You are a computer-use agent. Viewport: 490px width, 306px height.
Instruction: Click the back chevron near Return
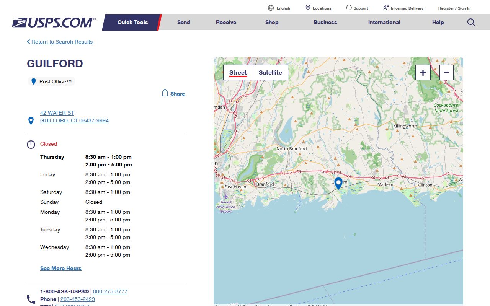click(28, 42)
